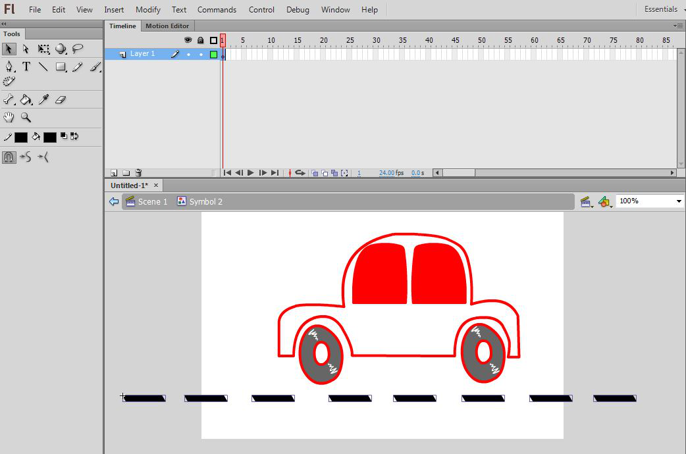Select the Eyedropper tool
The height and width of the screenshot is (454, 686).
point(43,100)
